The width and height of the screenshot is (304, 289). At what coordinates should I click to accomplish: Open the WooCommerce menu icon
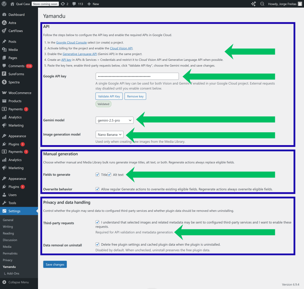tap(4, 93)
